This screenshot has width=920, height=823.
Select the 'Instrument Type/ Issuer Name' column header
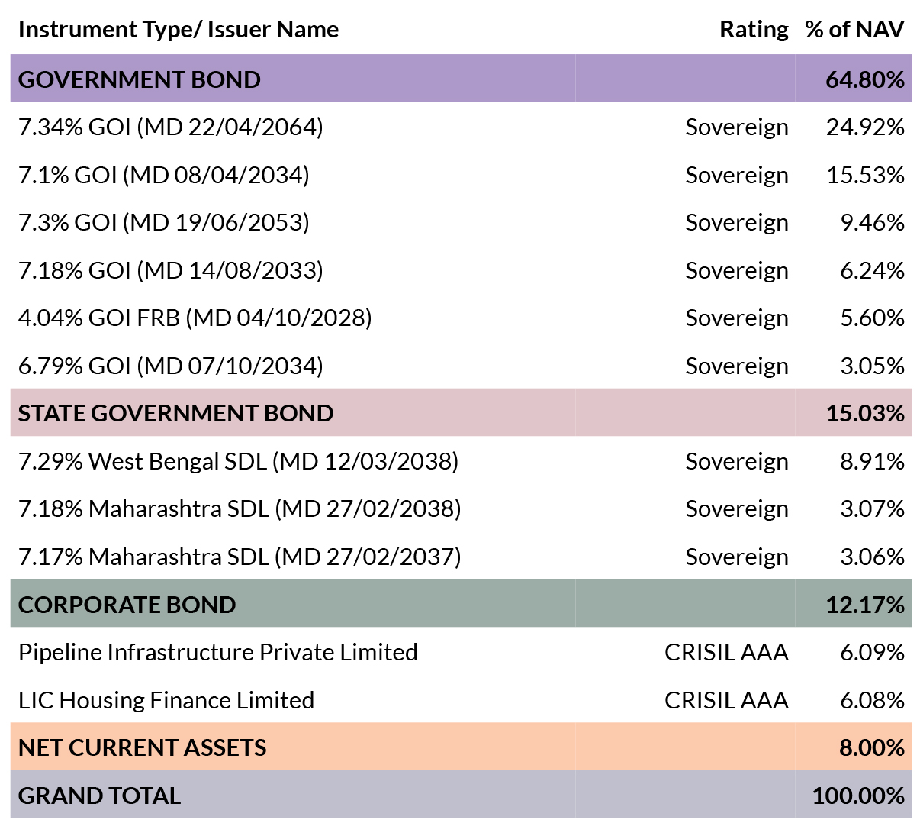point(179,30)
